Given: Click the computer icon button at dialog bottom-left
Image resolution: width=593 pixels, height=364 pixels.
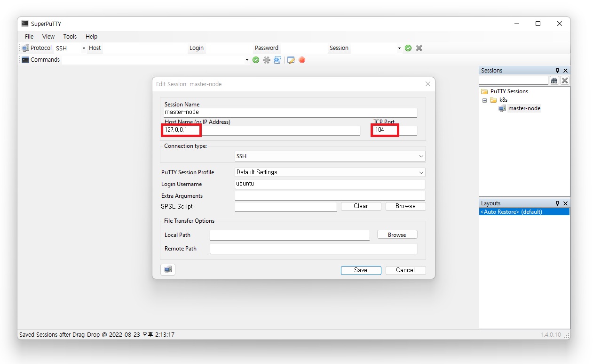Looking at the screenshot, I should 168,270.
